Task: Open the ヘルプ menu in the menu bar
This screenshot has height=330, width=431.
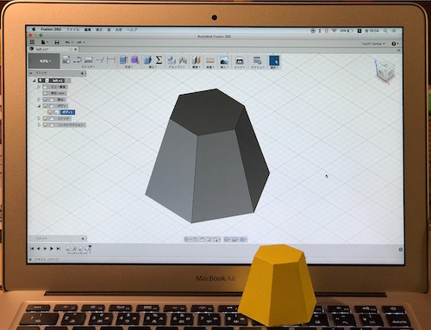Action: click(132, 29)
